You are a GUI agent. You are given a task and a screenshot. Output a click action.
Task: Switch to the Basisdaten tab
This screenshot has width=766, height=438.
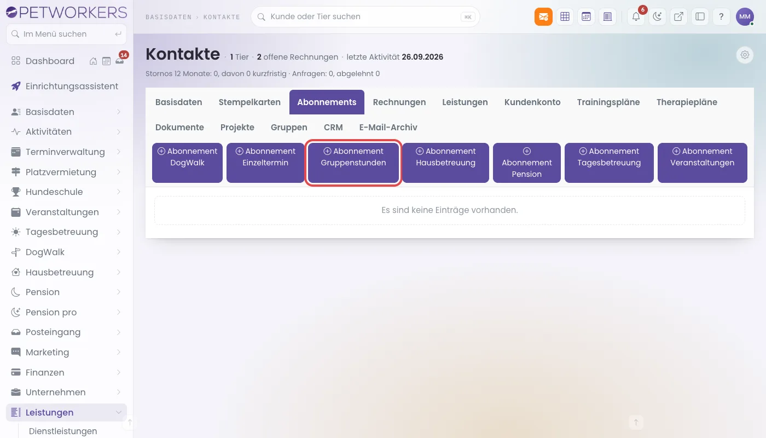pyautogui.click(x=179, y=102)
